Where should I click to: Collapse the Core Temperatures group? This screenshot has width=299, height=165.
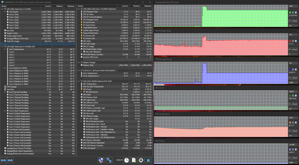(5, 49)
